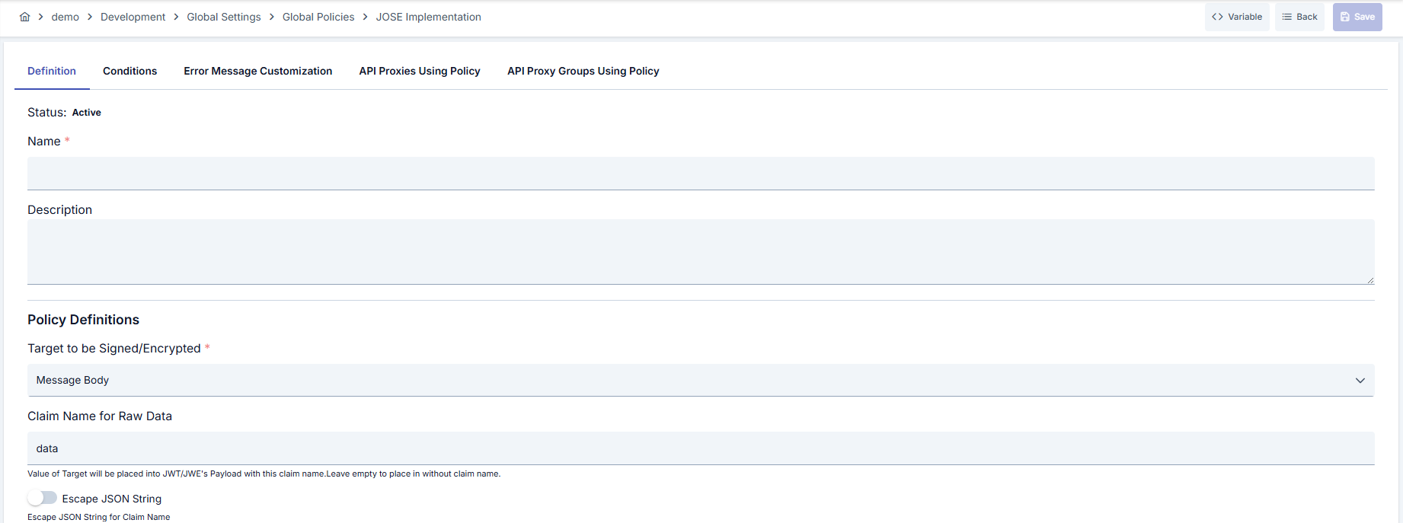Click the Claim Name for Raw Data field
Viewport: 1403px width, 523px height.
point(701,448)
